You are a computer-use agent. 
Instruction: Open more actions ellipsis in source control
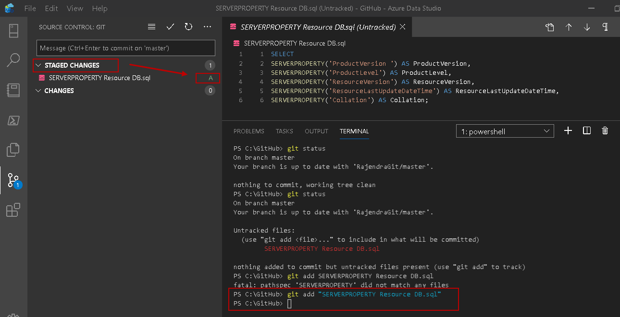point(207,27)
